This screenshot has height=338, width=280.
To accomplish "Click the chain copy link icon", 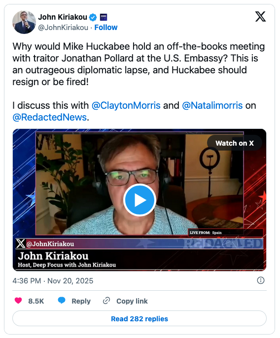I will tap(106, 301).
